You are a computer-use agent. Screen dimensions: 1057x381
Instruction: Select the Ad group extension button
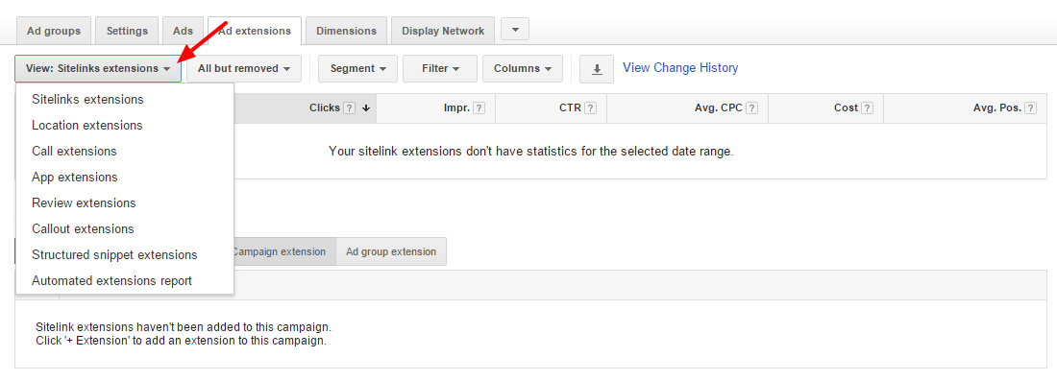click(x=391, y=251)
